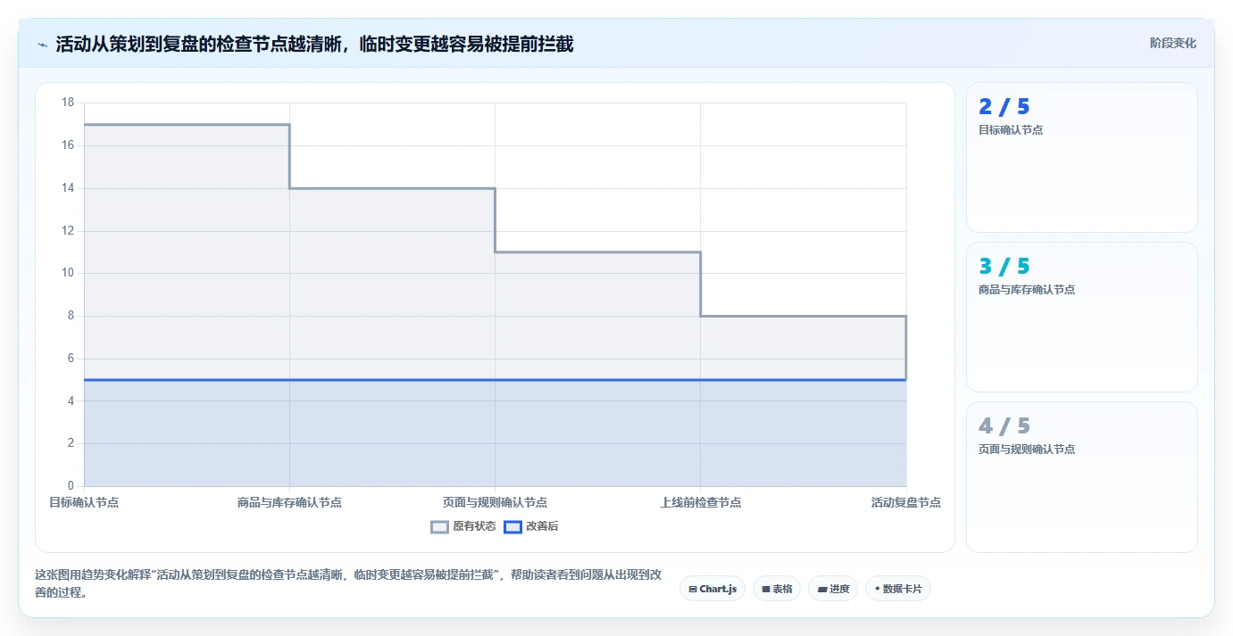Click the description paragraph below the chart
Viewport: 1233px width, 636px height.
pyautogui.click(x=348, y=584)
